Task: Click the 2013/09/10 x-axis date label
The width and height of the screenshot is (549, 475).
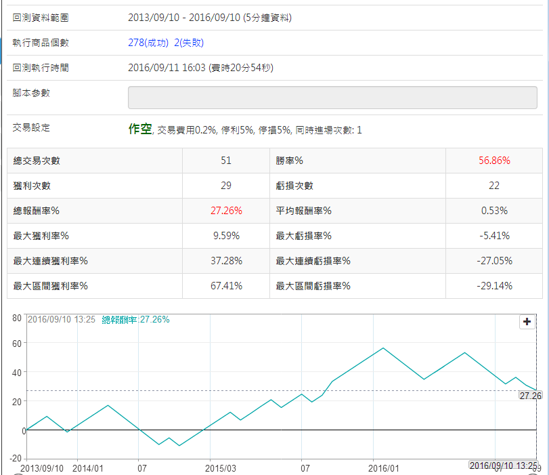Action: [x=42, y=468]
